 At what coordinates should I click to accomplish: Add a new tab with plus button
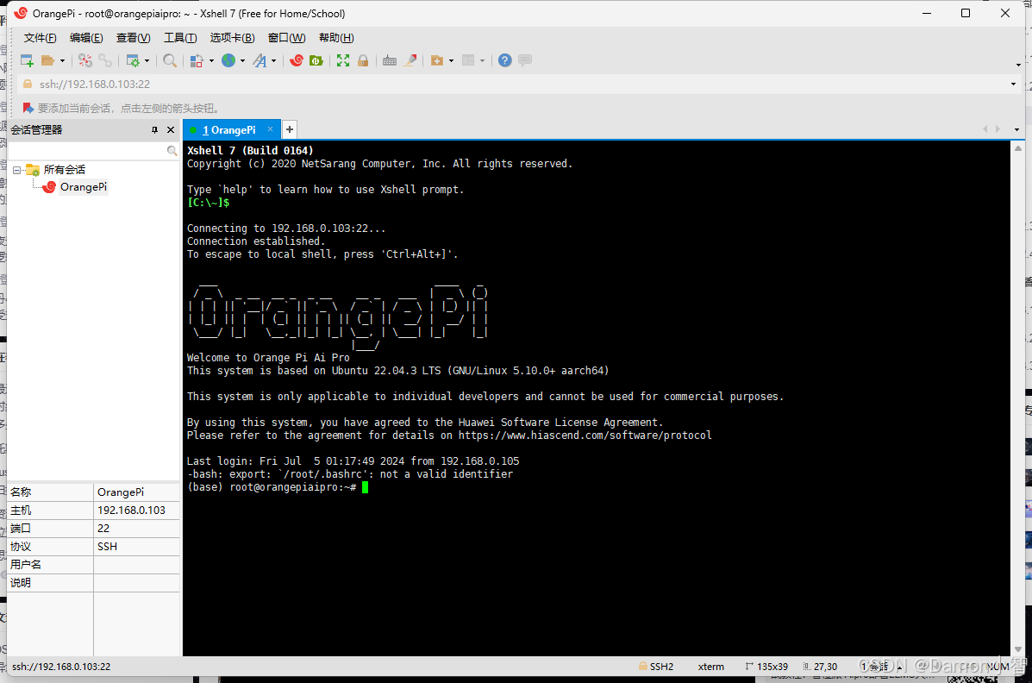click(x=290, y=129)
